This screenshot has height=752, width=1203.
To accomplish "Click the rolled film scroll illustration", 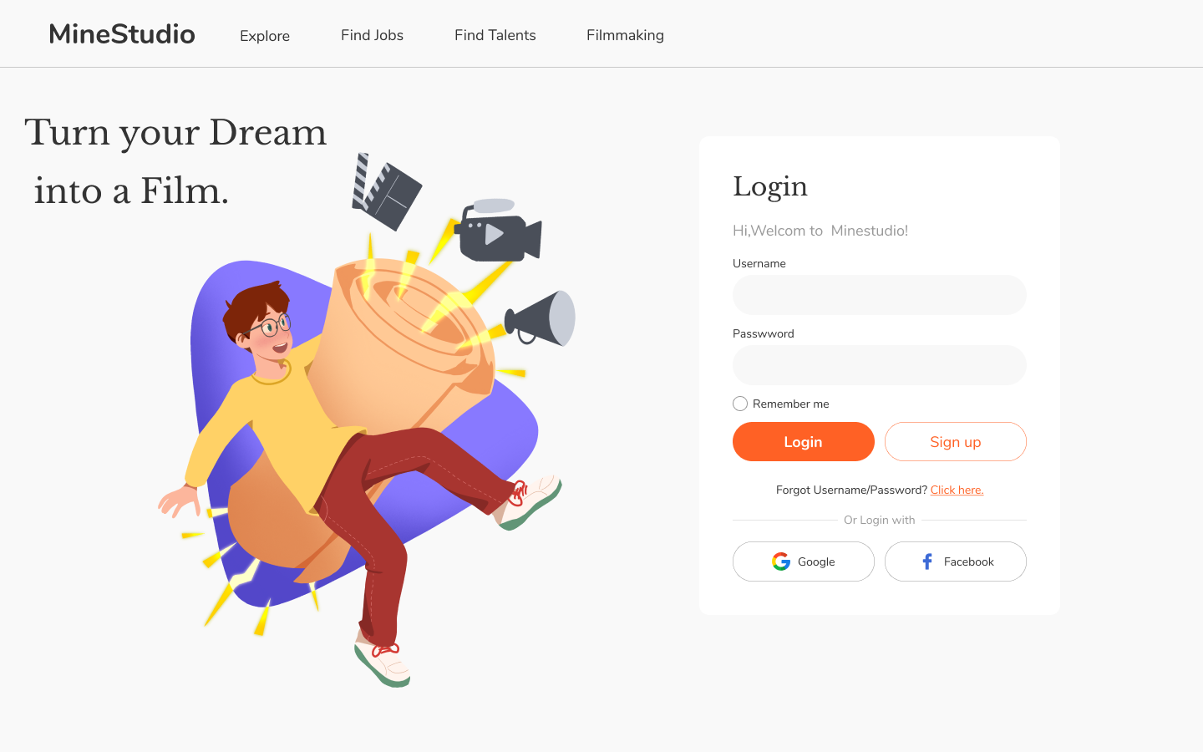I will (401, 351).
